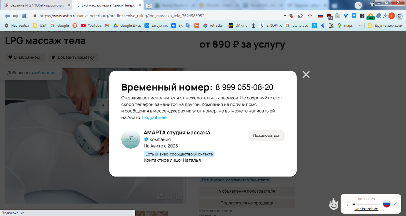Click the Добавить заметку button
The height and width of the screenshot is (216, 406).
(73, 57)
